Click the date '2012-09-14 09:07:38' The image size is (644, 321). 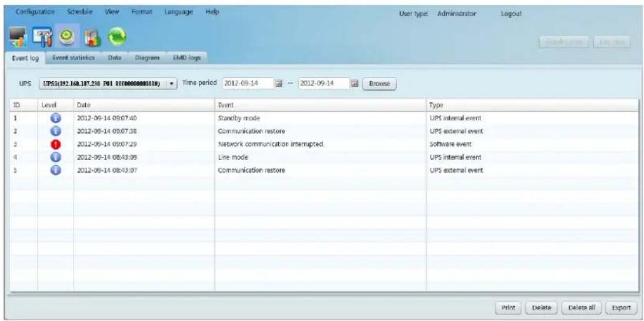pos(107,131)
